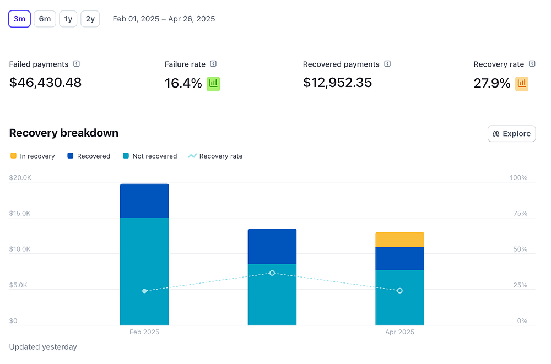Click info icon beside Recovery rate label
The width and height of the screenshot is (551, 364).
click(x=532, y=64)
